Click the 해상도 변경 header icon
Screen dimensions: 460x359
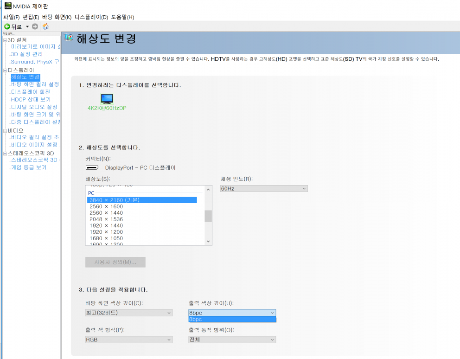pos(69,37)
